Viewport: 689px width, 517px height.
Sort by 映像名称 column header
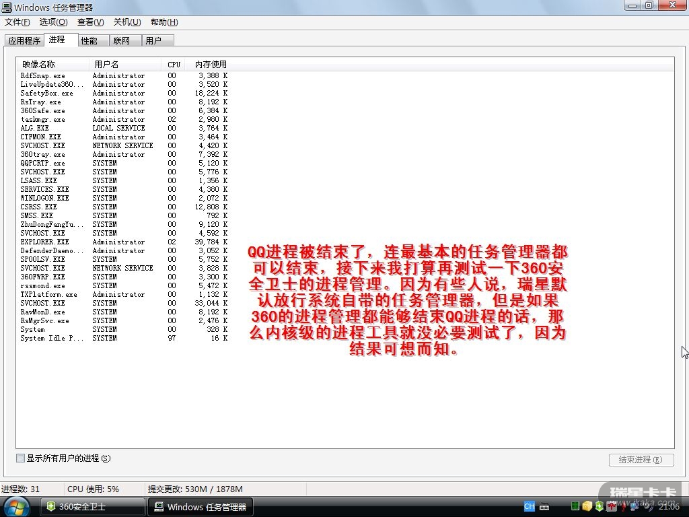click(x=52, y=64)
